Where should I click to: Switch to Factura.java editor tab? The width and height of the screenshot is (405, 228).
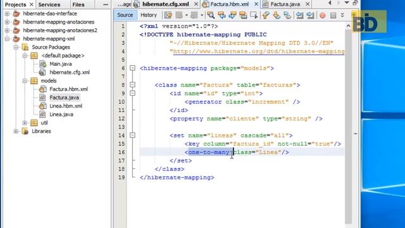pyautogui.click(x=285, y=4)
